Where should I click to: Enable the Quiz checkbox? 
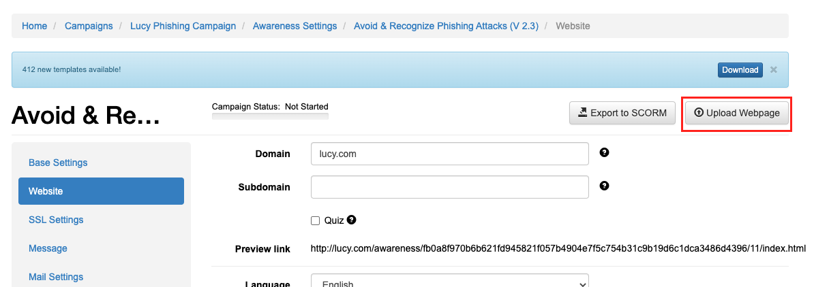tap(315, 220)
